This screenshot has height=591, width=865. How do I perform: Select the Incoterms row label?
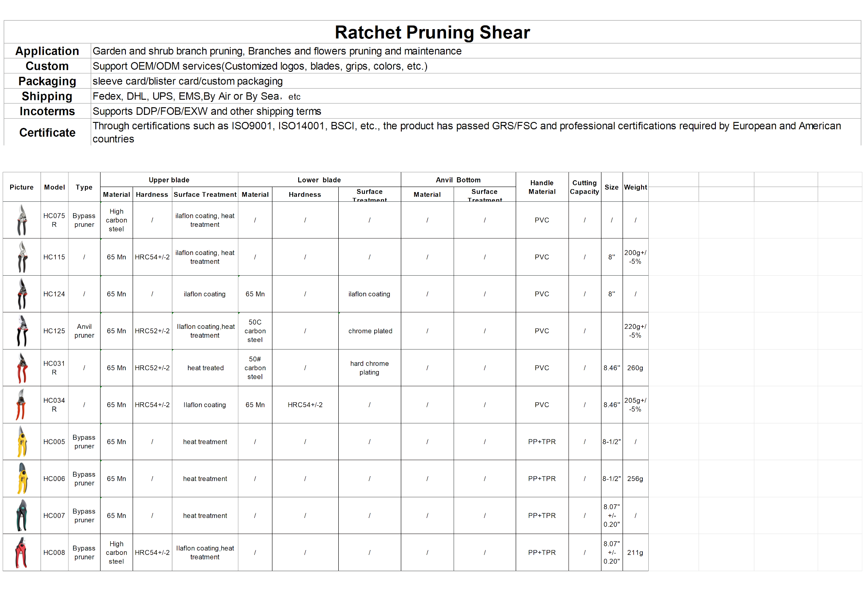[x=47, y=111]
